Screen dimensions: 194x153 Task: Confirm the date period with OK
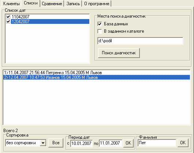[x=128, y=143]
